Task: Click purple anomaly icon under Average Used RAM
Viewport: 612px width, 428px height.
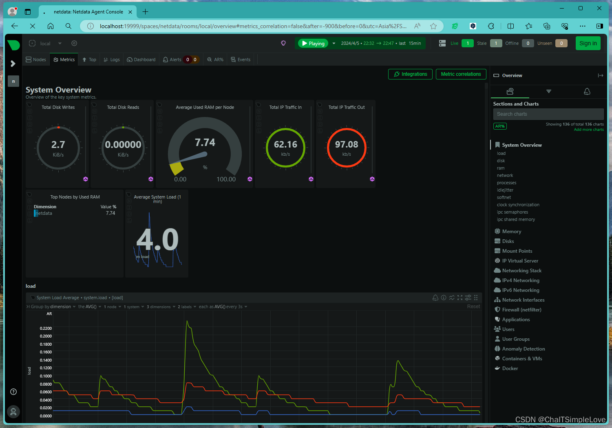Action: pos(250,179)
